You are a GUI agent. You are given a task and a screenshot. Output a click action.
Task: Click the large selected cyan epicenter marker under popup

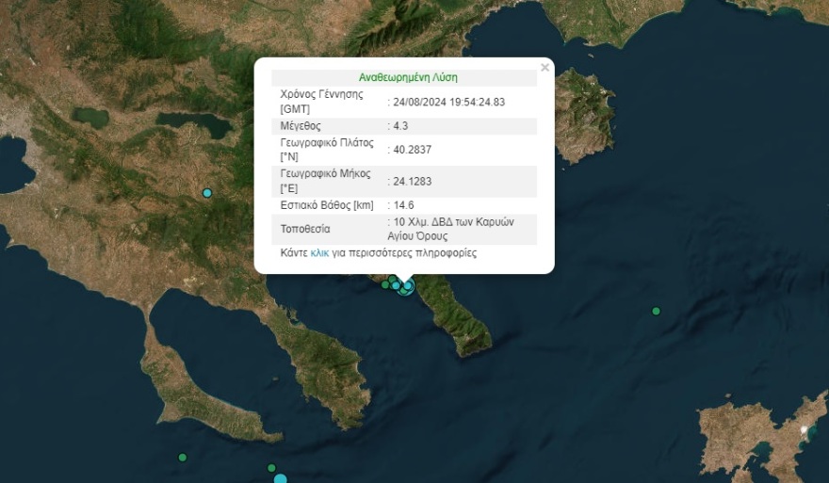coord(406,287)
